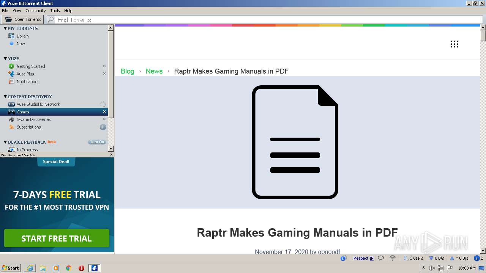Add a subscription with the plus icon
Screen dimensions: 486x273
103,127
